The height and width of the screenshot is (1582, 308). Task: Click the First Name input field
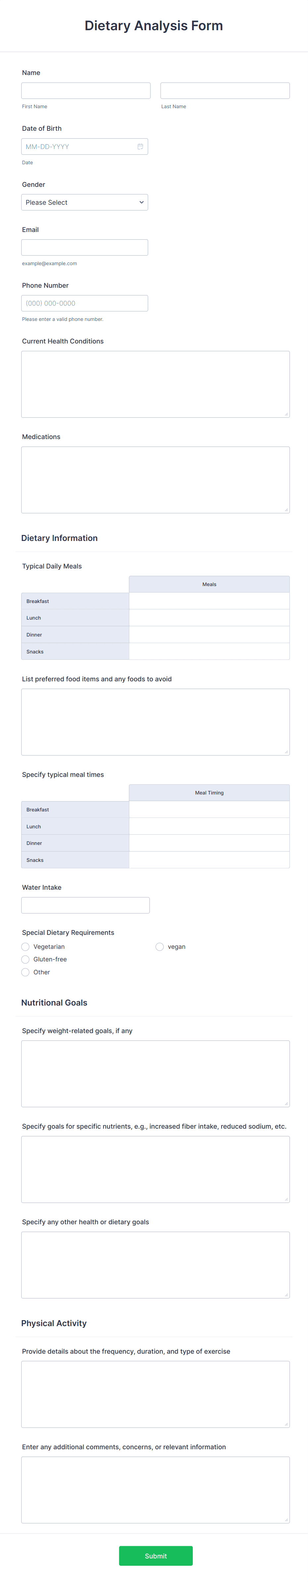[86, 90]
